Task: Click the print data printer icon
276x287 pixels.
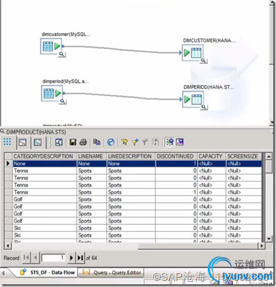Action: click(x=83, y=142)
